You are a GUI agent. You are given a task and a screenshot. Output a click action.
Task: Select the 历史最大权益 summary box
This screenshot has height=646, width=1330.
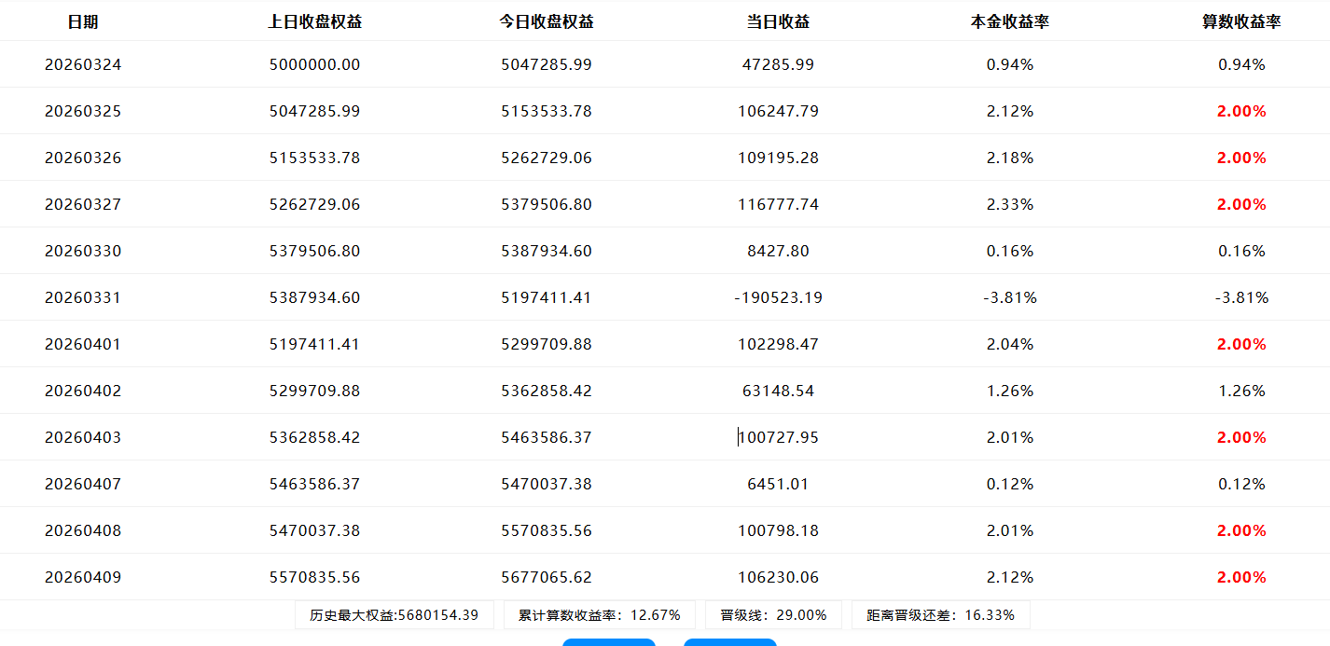[x=395, y=615]
